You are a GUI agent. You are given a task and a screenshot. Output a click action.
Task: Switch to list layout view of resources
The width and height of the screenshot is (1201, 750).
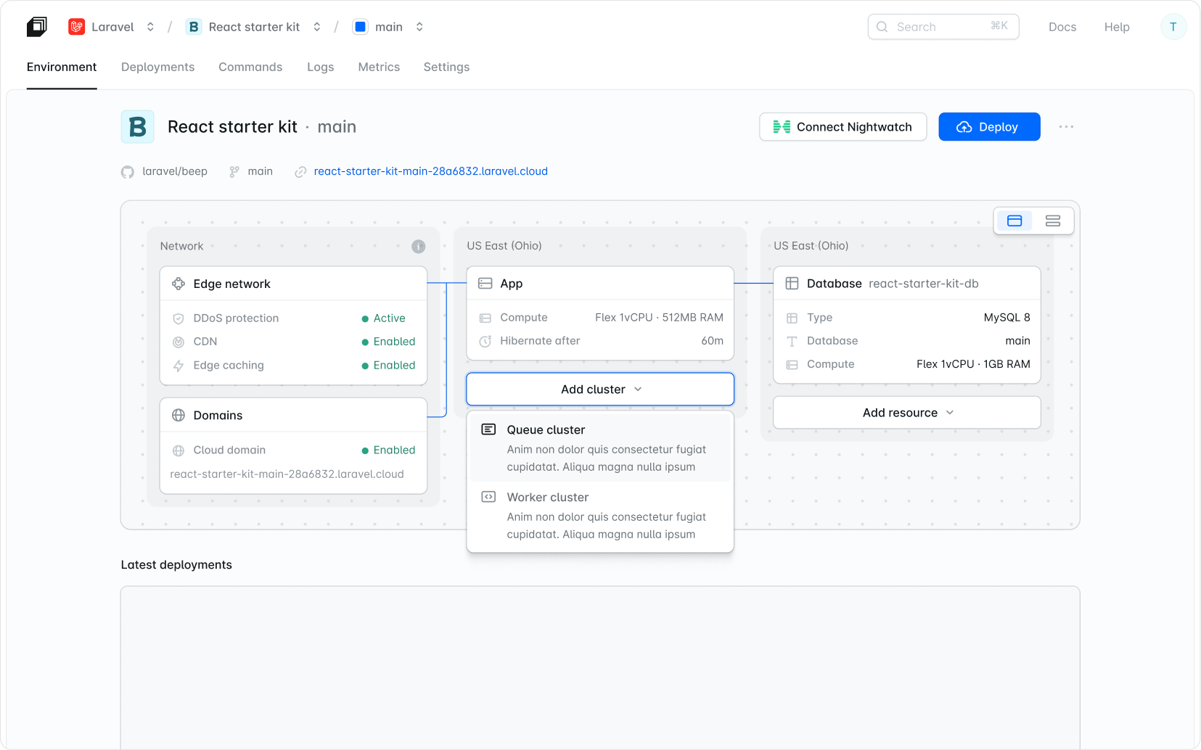(1053, 221)
